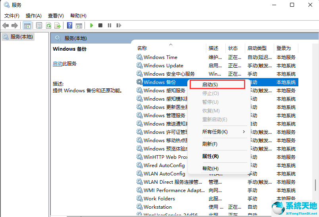Click the 启动 link in left panel

pos(57,64)
